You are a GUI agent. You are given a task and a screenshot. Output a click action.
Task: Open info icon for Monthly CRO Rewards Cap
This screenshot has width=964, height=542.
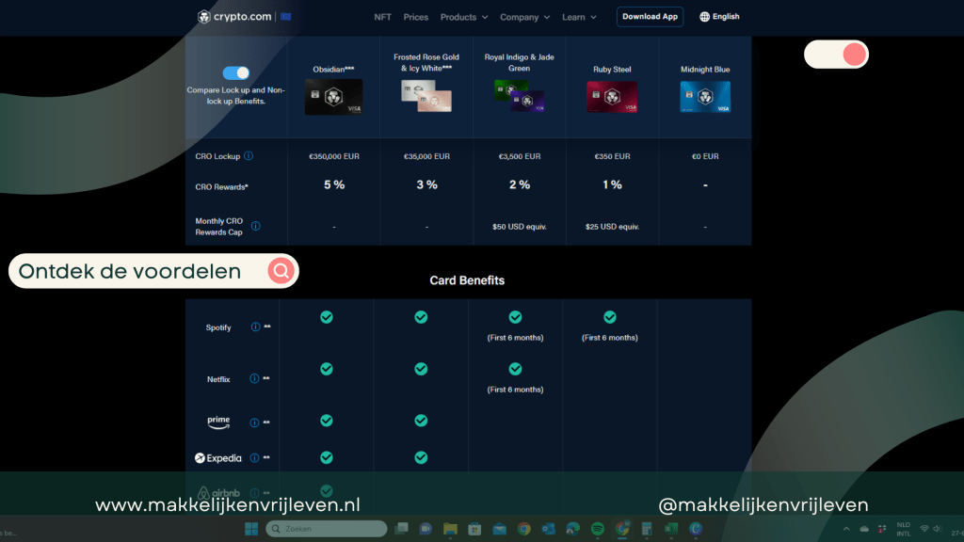coord(256,226)
